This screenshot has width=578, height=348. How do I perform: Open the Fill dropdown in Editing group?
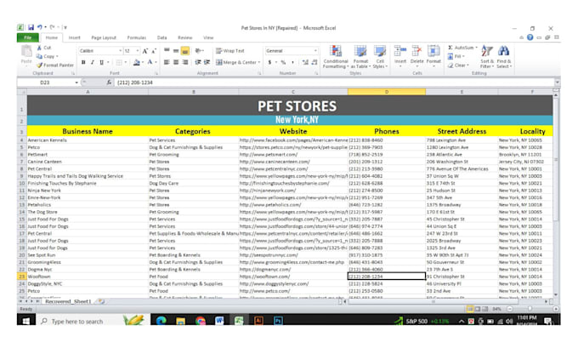coord(456,56)
